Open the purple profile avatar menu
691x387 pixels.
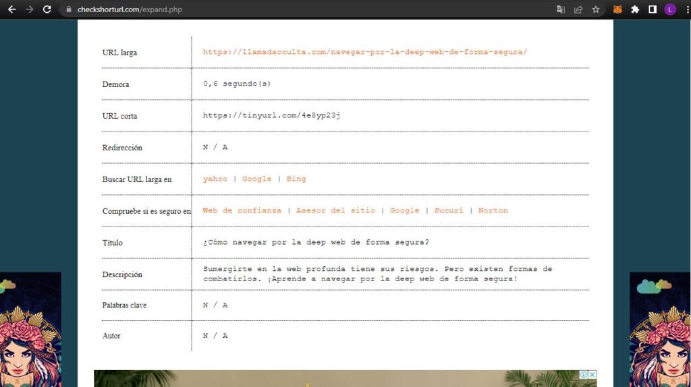coord(670,9)
